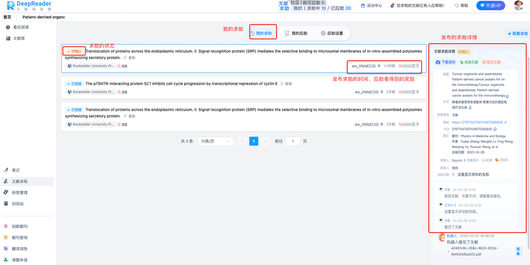Click the next page chevron in pagination
Screen dimensions: 530x265
265,141
